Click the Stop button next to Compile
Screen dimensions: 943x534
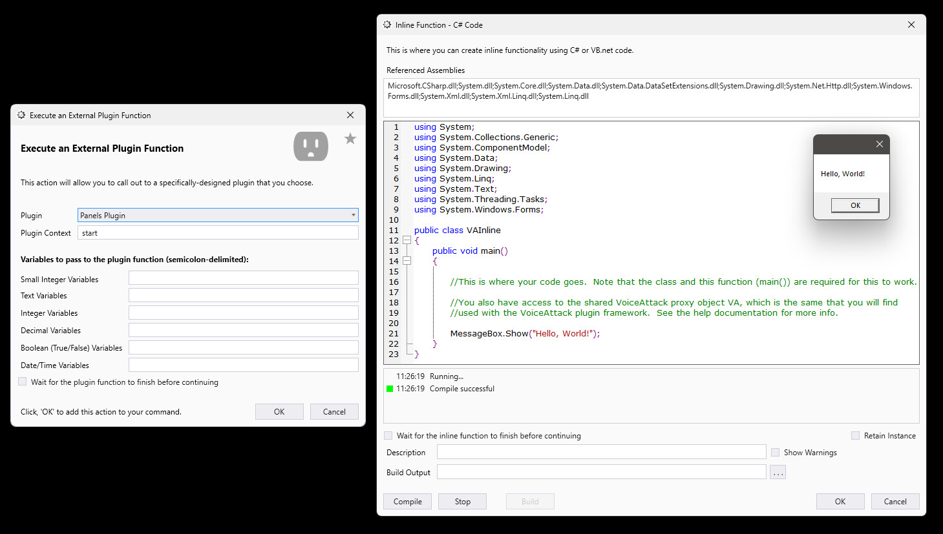pyautogui.click(x=462, y=501)
